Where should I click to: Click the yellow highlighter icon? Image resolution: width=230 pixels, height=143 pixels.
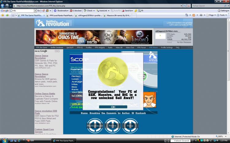(136, 11)
